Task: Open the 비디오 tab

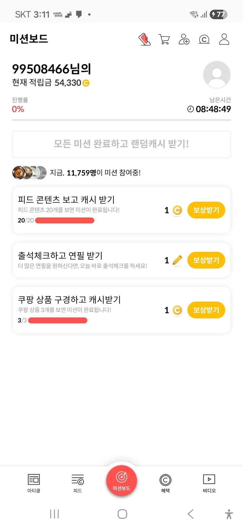Action: [x=209, y=483]
